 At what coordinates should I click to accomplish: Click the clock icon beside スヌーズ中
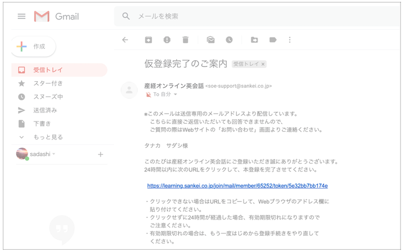tap(22, 97)
